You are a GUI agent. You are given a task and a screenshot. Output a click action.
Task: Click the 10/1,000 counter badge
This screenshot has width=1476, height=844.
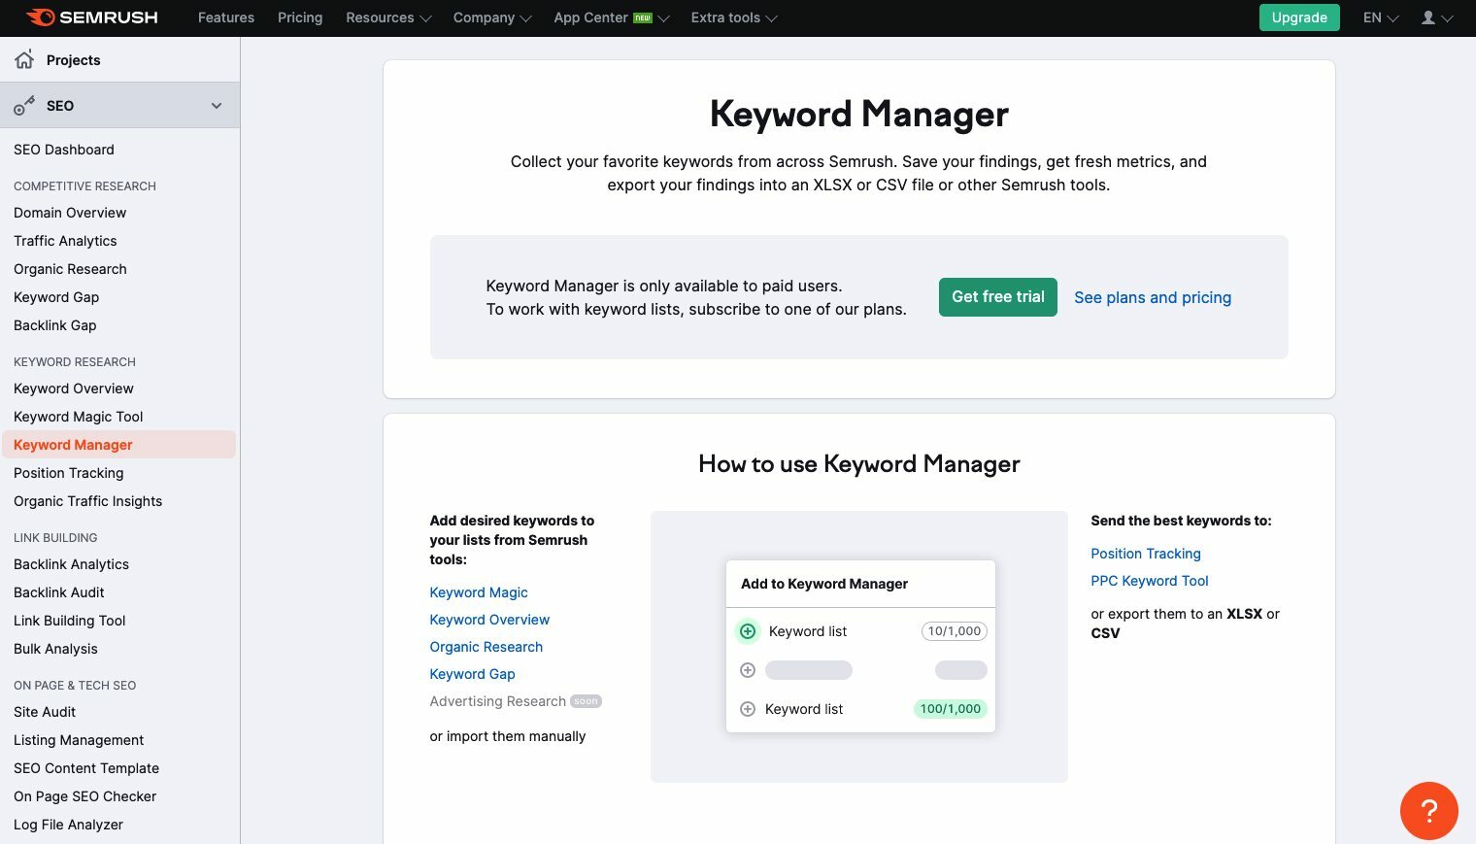click(955, 631)
